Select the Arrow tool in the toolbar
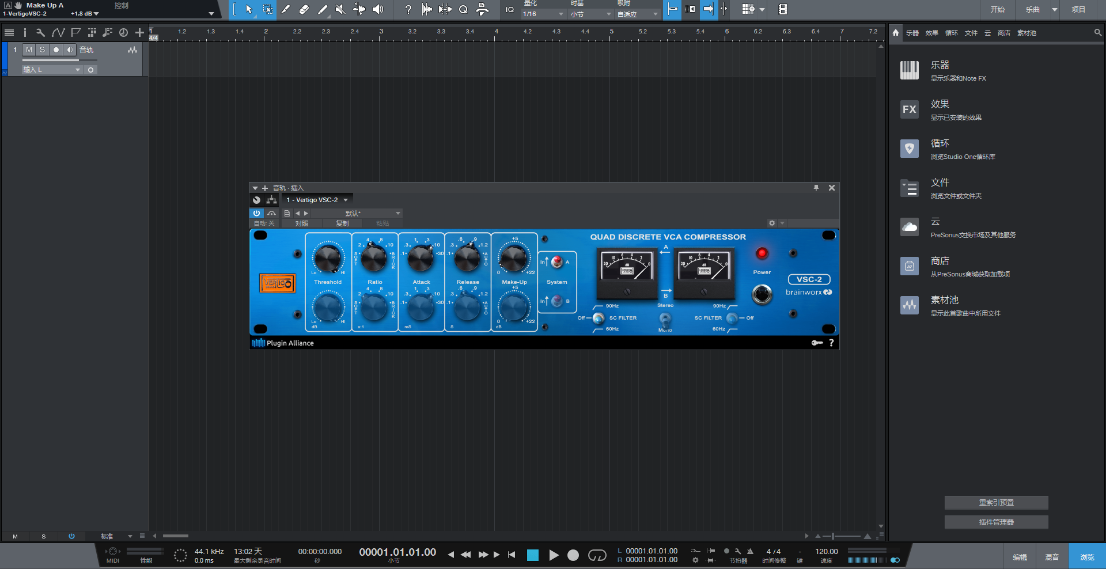Viewport: 1106px width, 569px height. tap(249, 9)
